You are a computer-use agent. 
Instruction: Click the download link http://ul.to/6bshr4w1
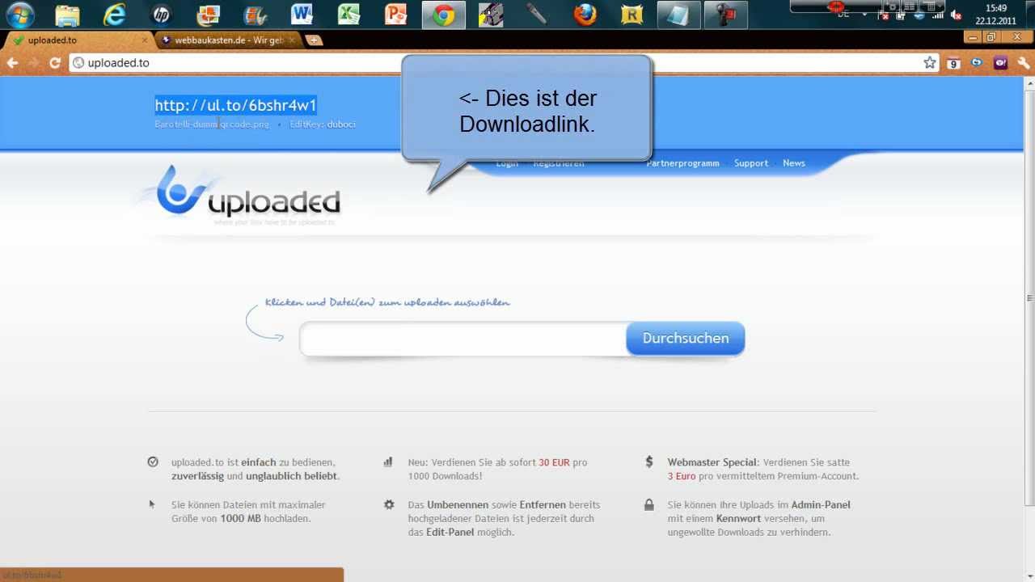coord(235,105)
